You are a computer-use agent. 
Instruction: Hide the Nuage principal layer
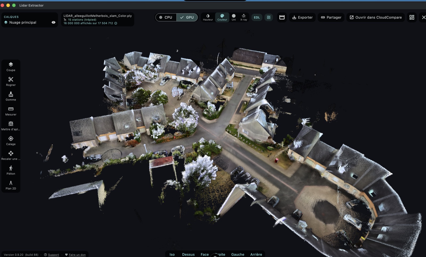(x=54, y=22)
